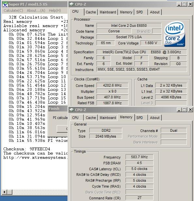
Task: Open the About menu in Super PI
Action: point(36,10)
